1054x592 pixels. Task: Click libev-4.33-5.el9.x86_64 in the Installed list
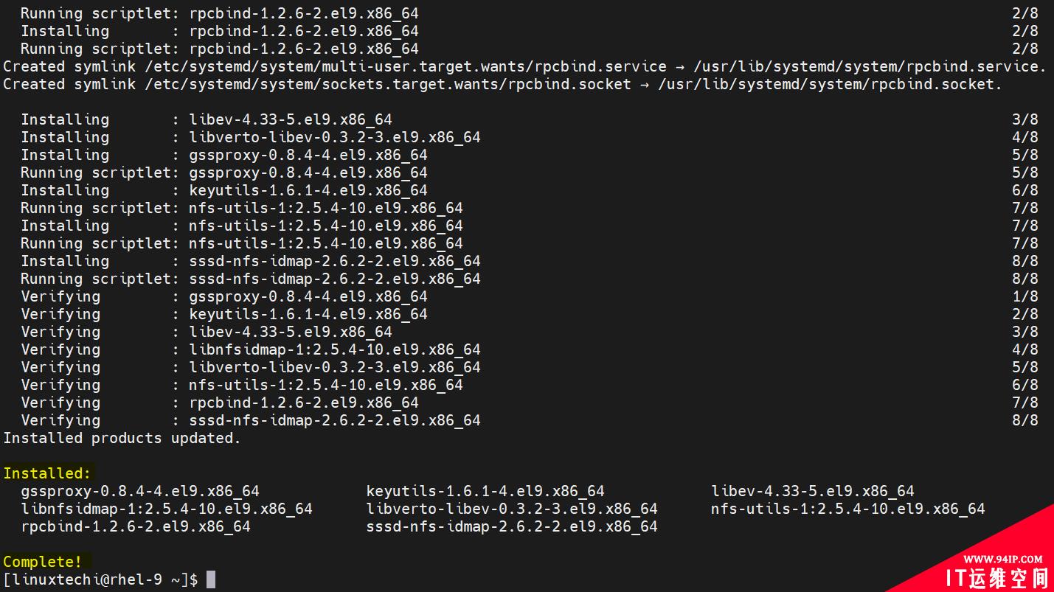813,491
